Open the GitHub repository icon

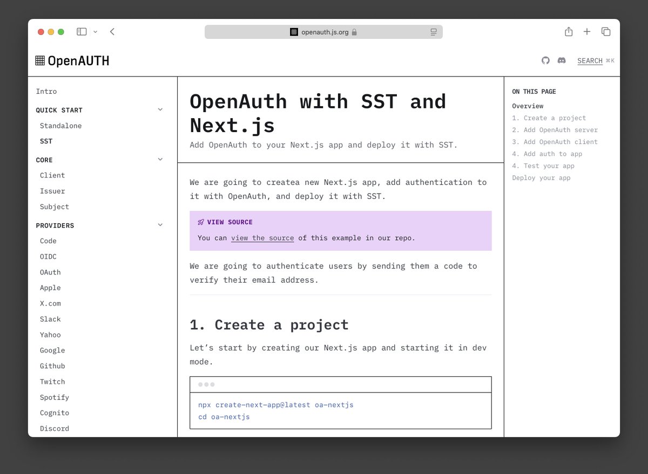pyautogui.click(x=545, y=60)
